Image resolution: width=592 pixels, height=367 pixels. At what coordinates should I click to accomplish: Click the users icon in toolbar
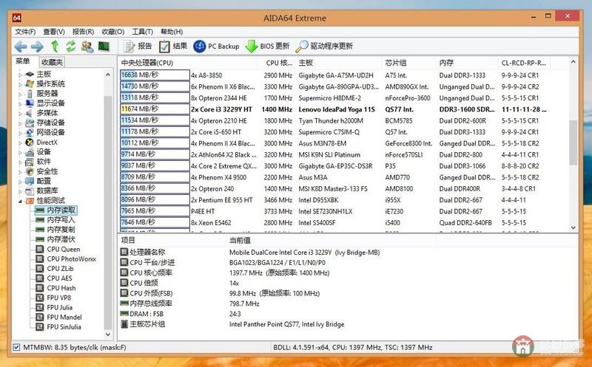click(87, 47)
